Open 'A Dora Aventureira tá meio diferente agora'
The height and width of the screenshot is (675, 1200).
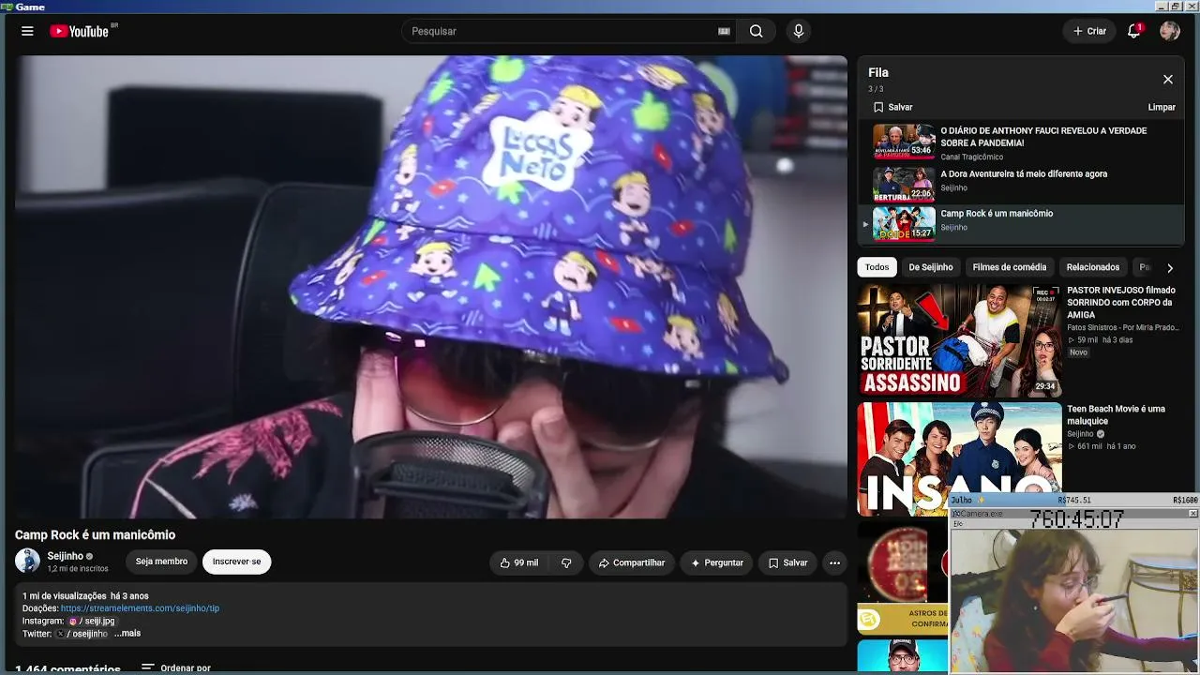point(1024,174)
